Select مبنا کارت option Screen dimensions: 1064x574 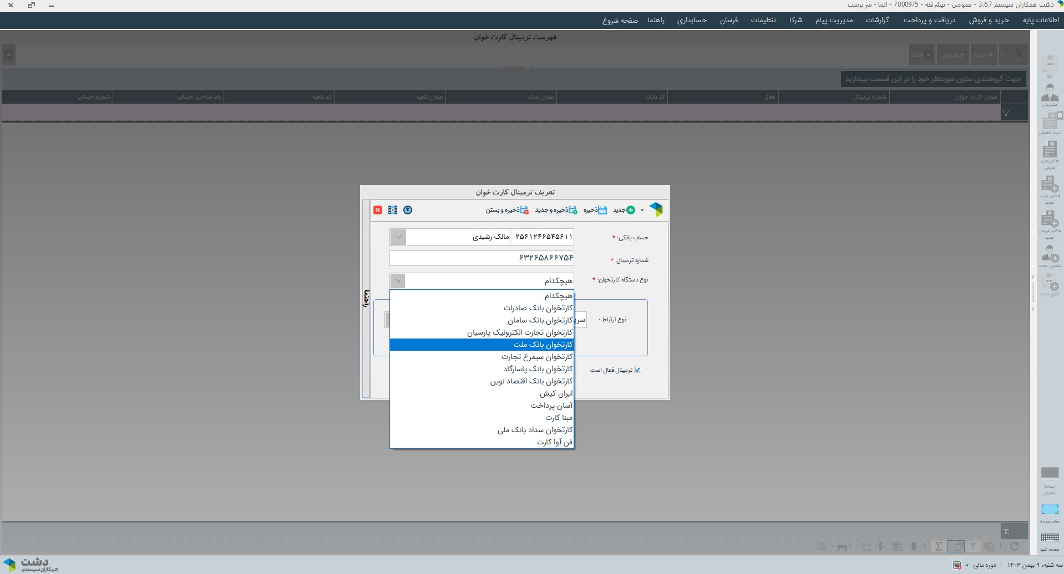click(482, 418)
